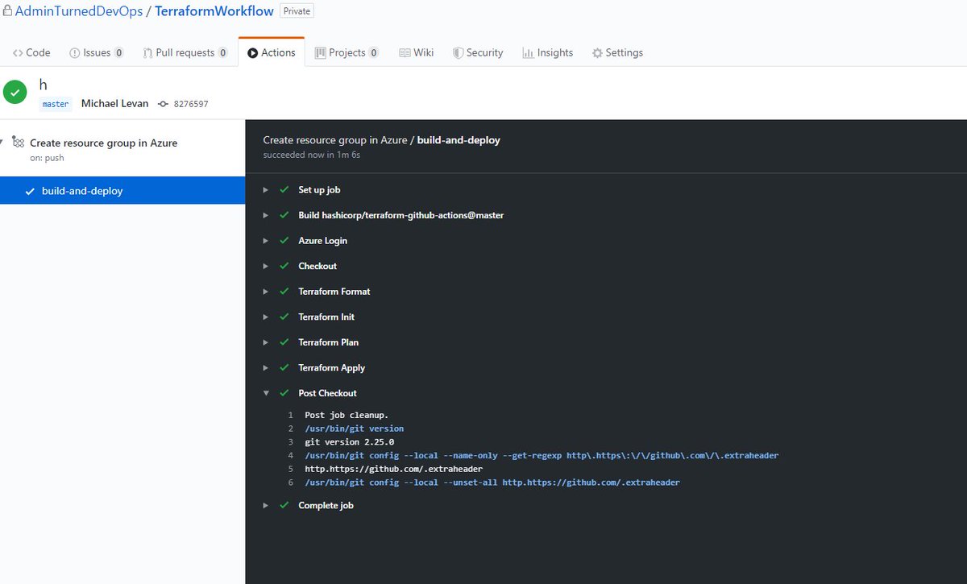This screenshot has width=967, height=584.
Task: Expand the Terraform Init step
Action: click(x=266, y=317)
